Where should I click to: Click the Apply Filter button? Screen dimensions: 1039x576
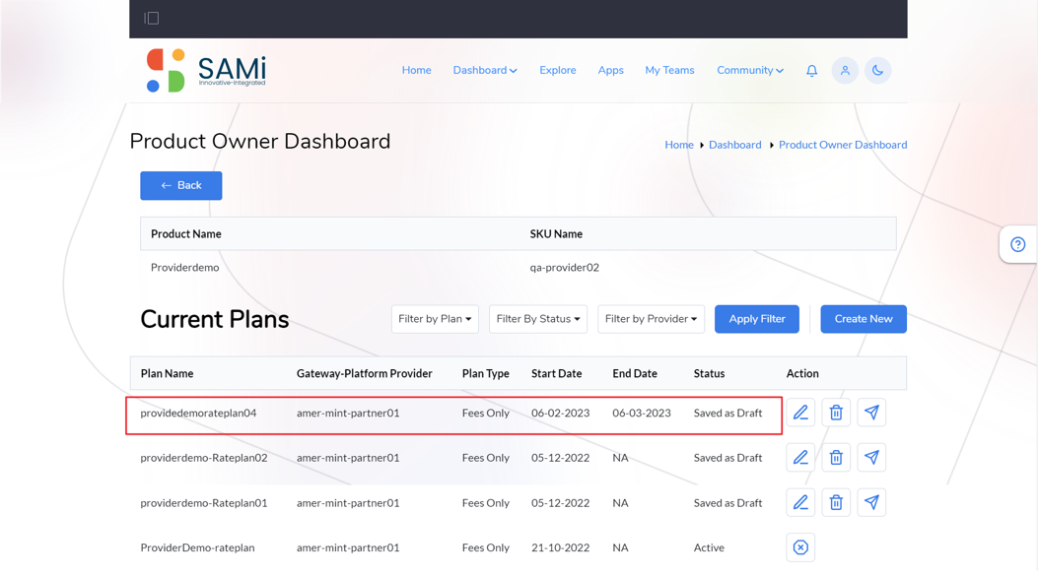coord(757,319)
